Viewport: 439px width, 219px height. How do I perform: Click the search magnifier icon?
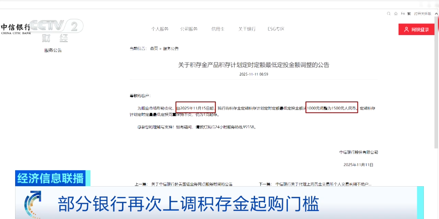click(389, 14)
